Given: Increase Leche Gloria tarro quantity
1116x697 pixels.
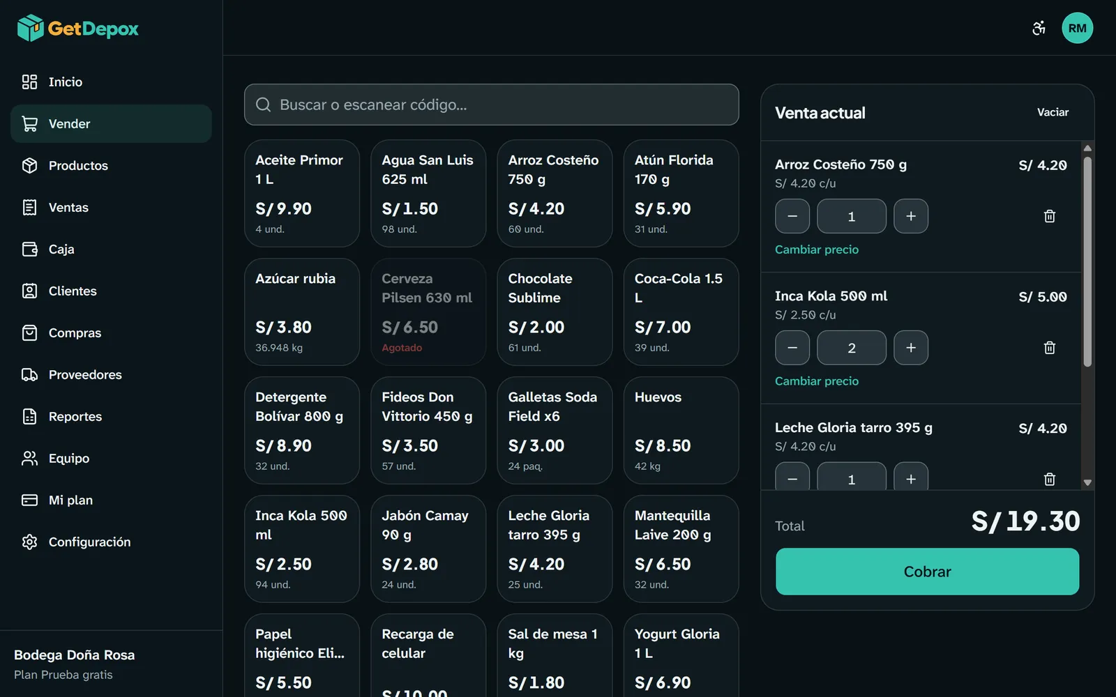Looking at the screenshot, I should coord(911,476).
